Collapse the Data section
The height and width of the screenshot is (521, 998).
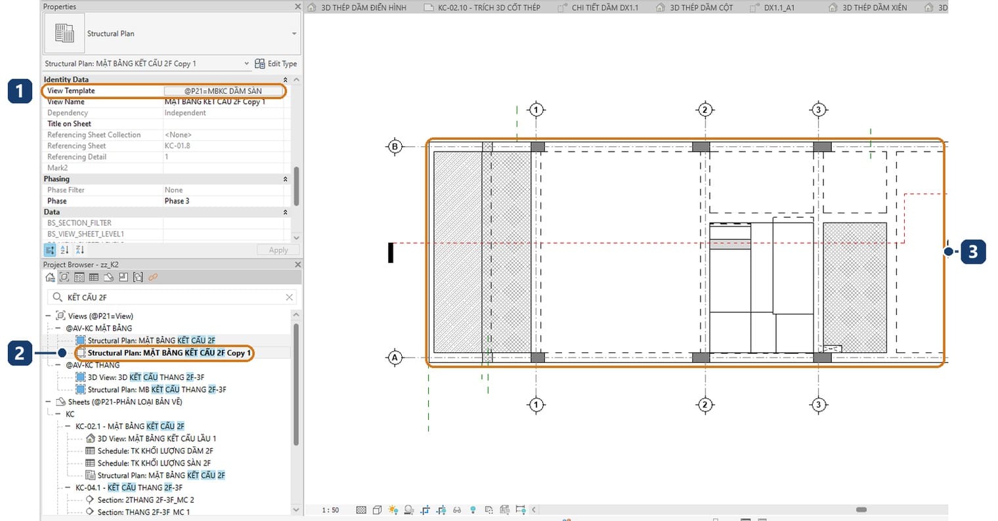pos(285,213)
